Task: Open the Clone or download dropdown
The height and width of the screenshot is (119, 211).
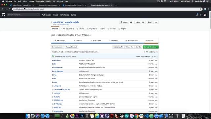Action: 151,47
